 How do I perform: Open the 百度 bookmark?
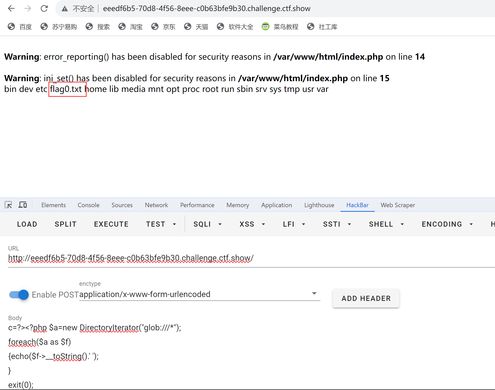point(20,27)
